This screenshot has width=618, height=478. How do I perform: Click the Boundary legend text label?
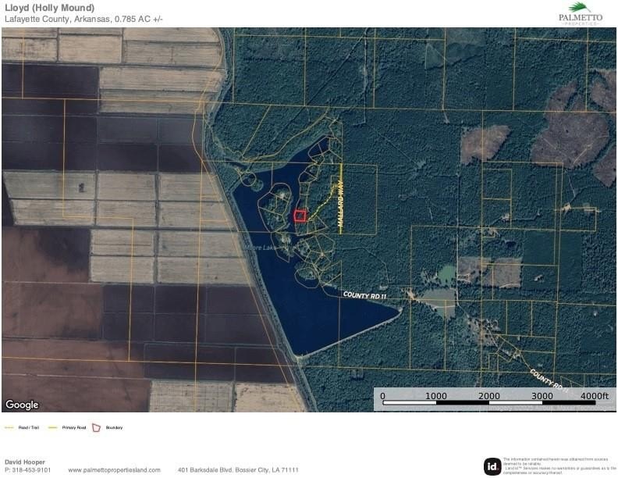point(114,428)
